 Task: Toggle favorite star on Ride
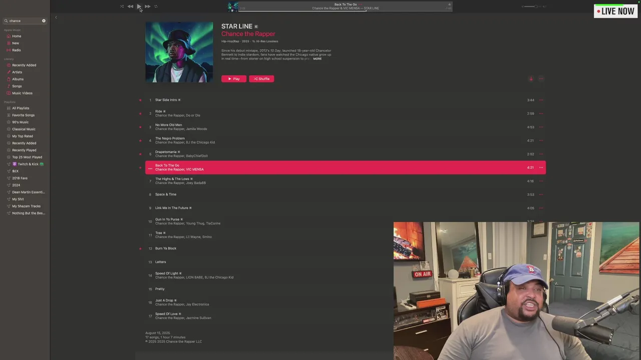click(x=140, y=113)
